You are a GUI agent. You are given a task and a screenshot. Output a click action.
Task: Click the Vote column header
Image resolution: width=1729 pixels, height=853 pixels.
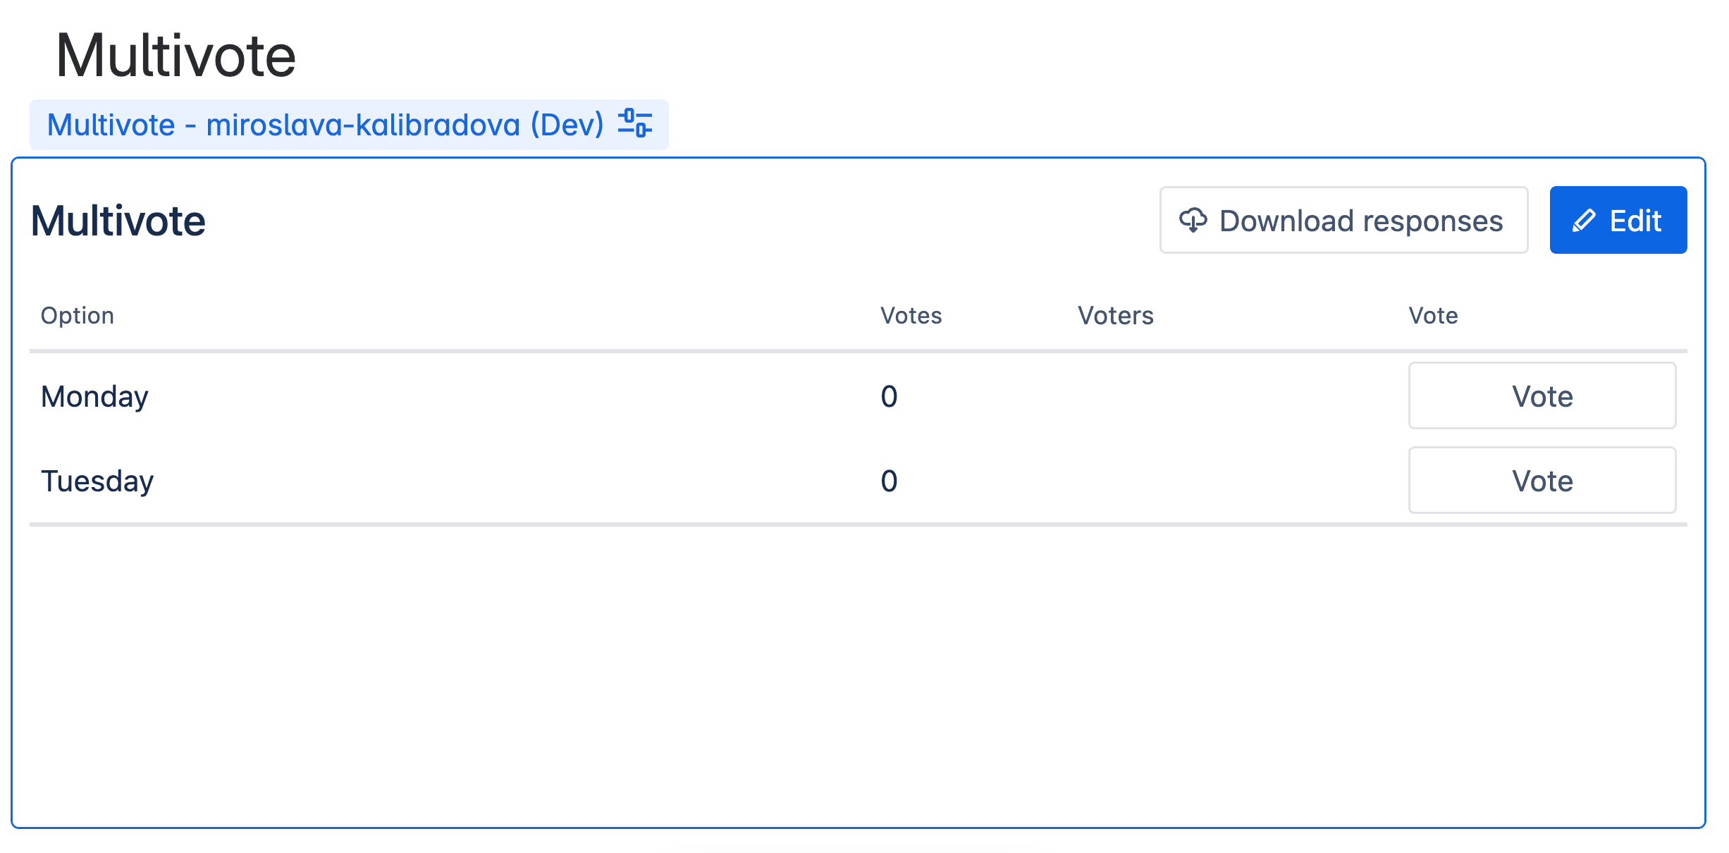pos(1433,315)
